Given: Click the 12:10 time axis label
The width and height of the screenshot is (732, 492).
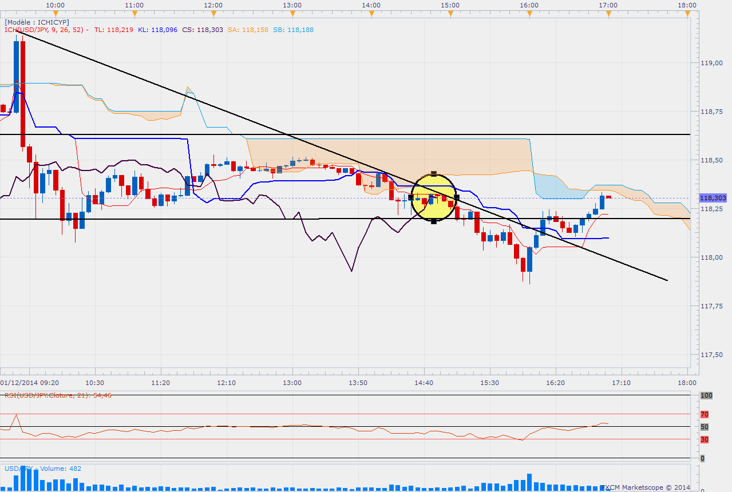Looking at the screenshot, I should [227, 382].
